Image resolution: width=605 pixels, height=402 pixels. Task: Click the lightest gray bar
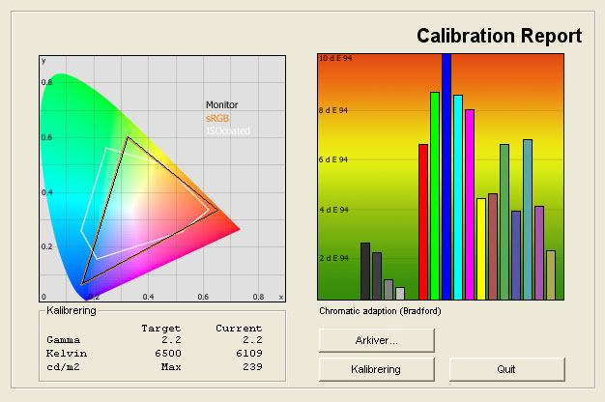tap(400, 293)
